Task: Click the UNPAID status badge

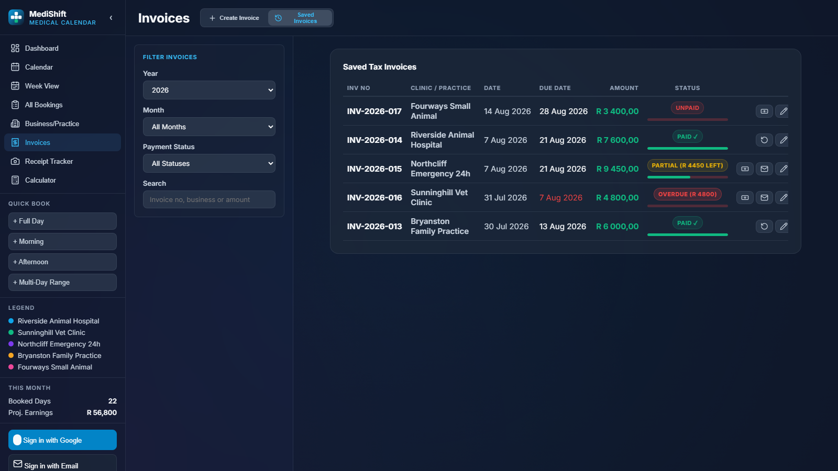Action: point(687,108)
